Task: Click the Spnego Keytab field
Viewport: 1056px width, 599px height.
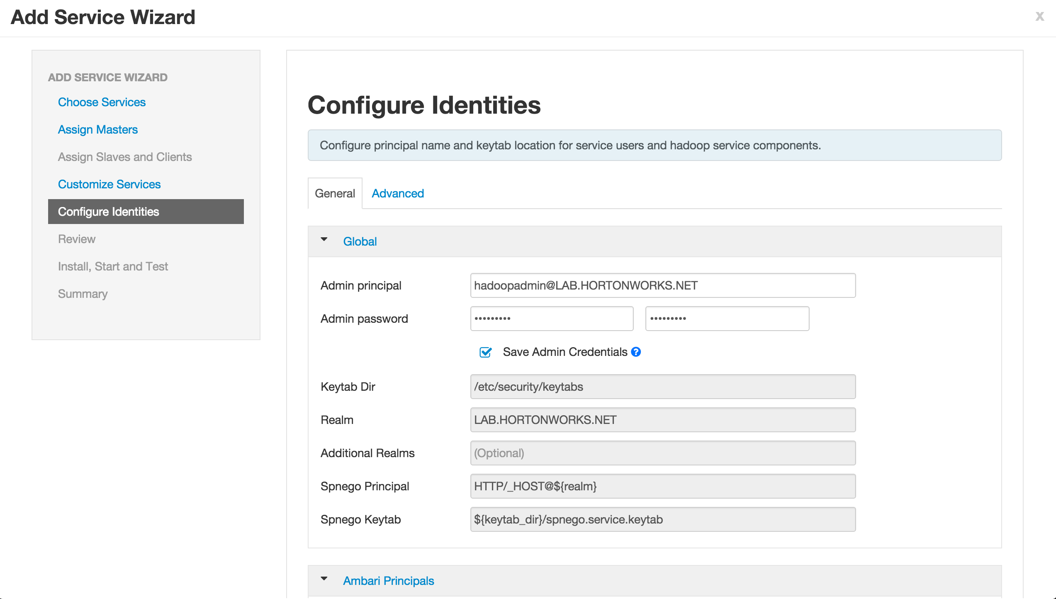Action: click(x=662, y=519)
